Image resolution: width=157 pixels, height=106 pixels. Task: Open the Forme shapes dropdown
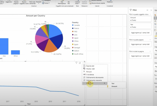(x=46, y=3)
